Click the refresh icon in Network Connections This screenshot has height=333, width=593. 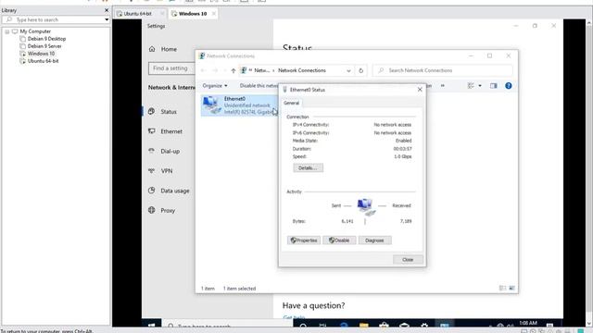(360, 70)
